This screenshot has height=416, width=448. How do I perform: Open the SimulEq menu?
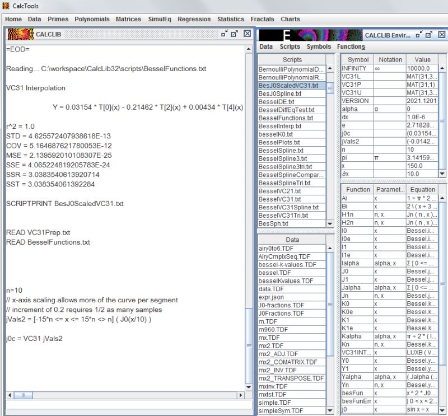160,19
